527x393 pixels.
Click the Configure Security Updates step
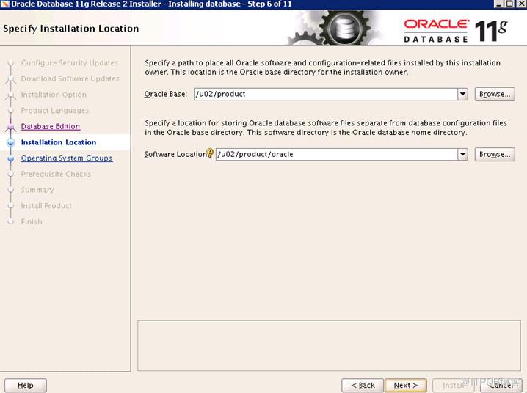tap(69, 63)
